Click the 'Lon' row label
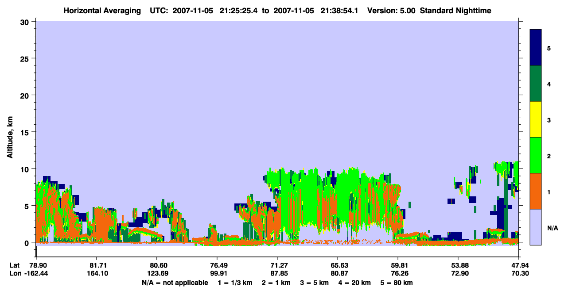The image size is (576, 295). tap(15, 273)
